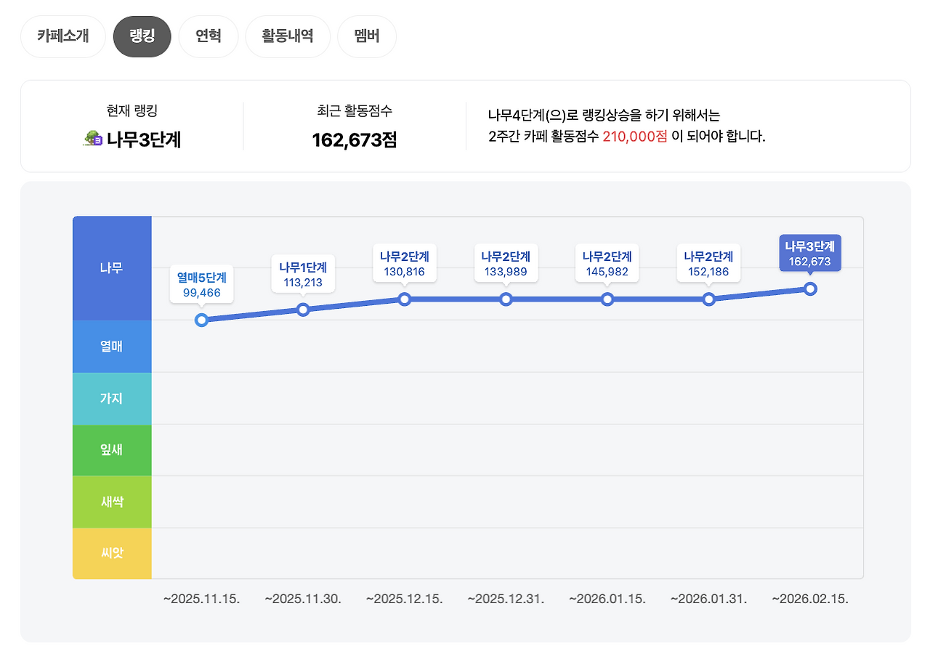The height and width of the screenshot is (654, 930).
Task: Click the 162,673점 activity score
Action: (354, 138)
